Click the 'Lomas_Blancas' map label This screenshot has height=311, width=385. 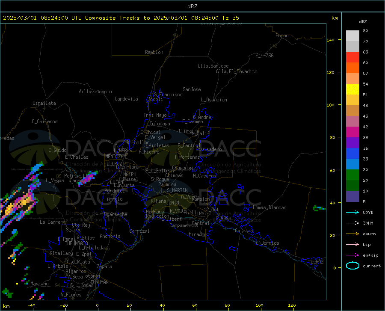coord(269,207)
